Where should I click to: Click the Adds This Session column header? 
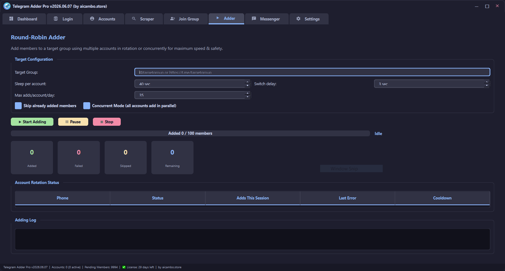click(x=253, y=198)
